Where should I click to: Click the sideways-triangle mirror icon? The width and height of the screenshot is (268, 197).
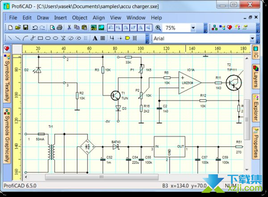[x=149, y=28]
